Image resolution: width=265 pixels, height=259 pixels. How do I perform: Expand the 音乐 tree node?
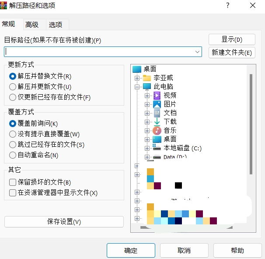point(147,131)
